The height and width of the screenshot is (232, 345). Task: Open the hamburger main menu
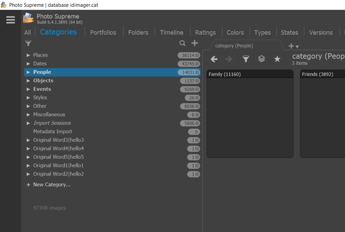pyautogui.click(x=10, y=20)
